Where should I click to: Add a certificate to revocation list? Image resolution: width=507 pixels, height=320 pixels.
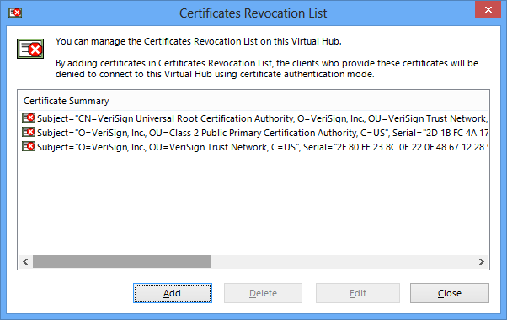pos(173,293)
